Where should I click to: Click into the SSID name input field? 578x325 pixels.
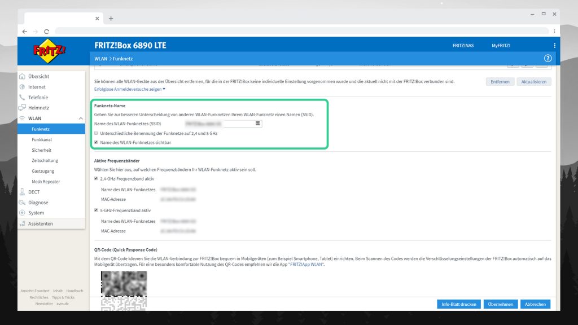point(224,124)
